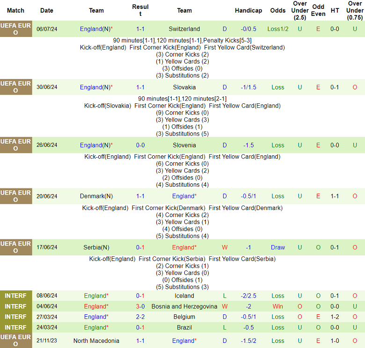Open the Iceland team link

[184, 296]
